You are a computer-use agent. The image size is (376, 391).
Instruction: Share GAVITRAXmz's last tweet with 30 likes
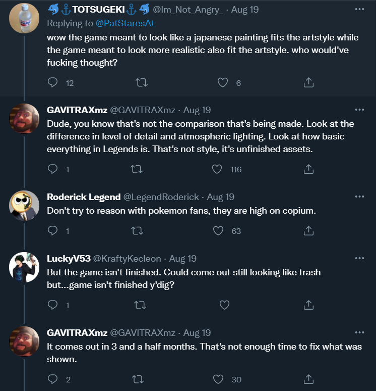click(x=308, y=379)
